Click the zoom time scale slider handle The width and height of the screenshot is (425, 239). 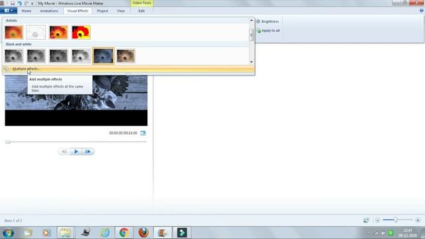pos(396,220)
